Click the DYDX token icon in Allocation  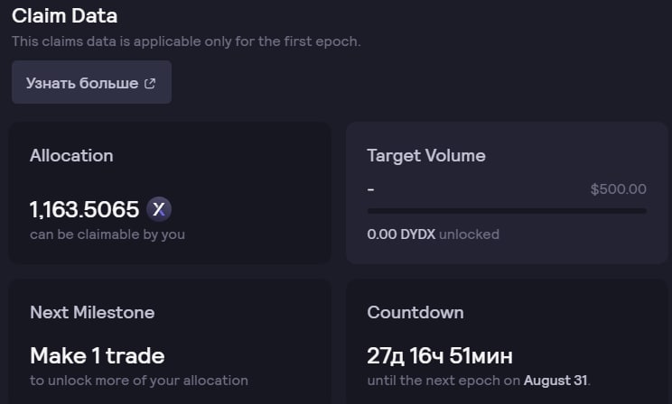pyautogui.click(x=159, y=210)
